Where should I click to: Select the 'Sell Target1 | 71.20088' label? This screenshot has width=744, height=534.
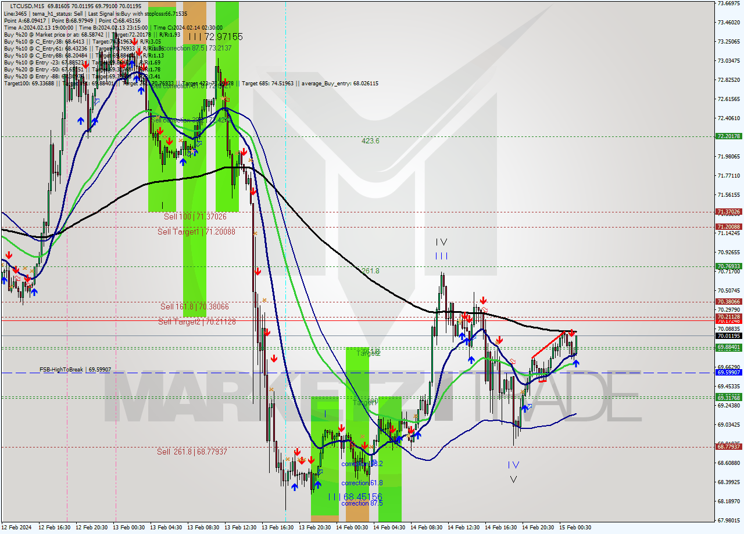point(196,232)
